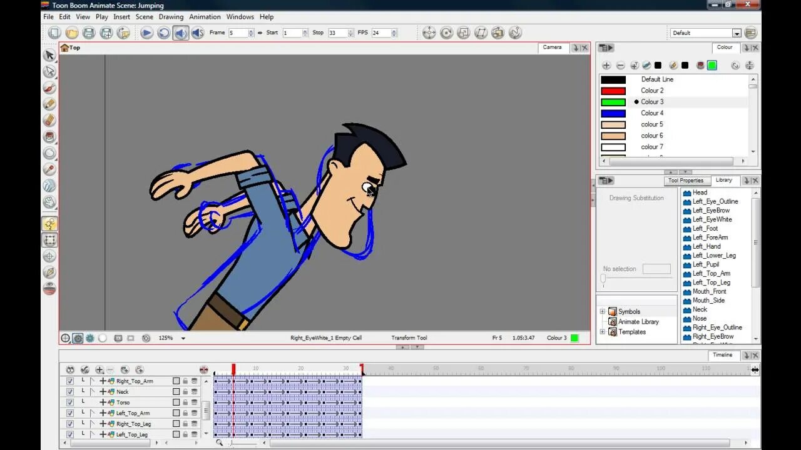Click the Add Colour plus icon in Colour panel

pos(606,65)
